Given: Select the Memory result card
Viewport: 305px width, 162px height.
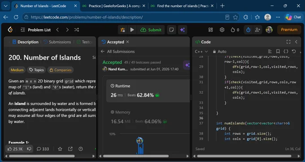Looking at the screenshot, I should pyautogui.click(x=148, y=117).
